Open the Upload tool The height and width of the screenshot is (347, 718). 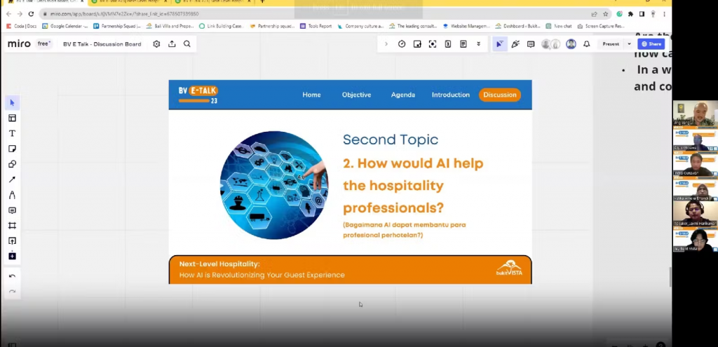[x=13, y=240]
